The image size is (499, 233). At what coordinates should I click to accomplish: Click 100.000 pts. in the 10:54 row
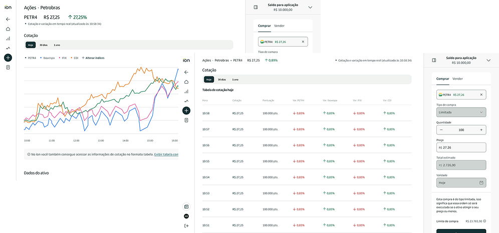tap(270, 177)
